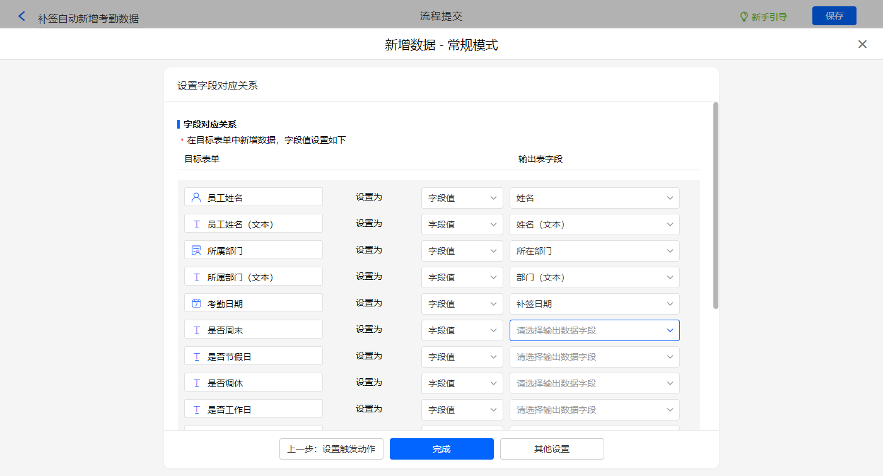Image resolution: width=883 pixels, height=476 pixels.
Task: Open the 补签日期 output field dropdown
Action: [594, 304]
